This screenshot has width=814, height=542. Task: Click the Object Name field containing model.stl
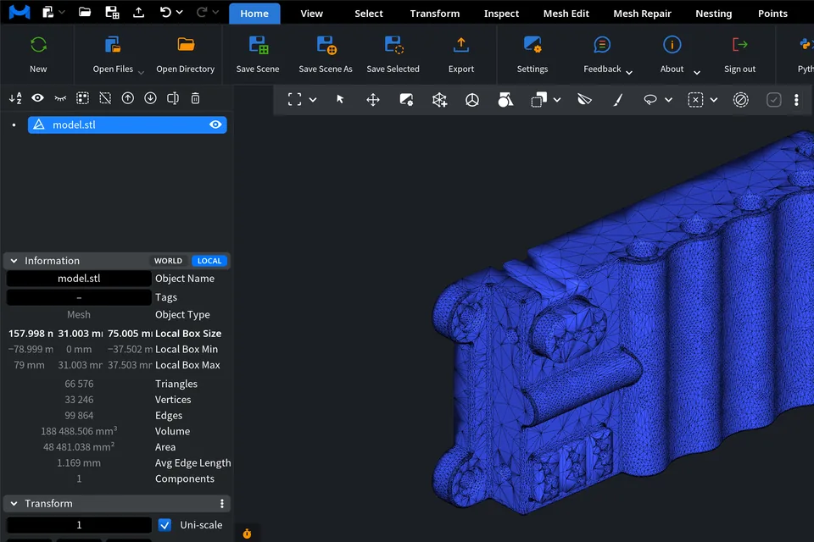tap(79, 279)
